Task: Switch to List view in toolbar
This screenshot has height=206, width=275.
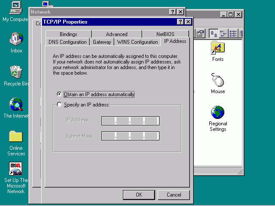Action: 232,33
